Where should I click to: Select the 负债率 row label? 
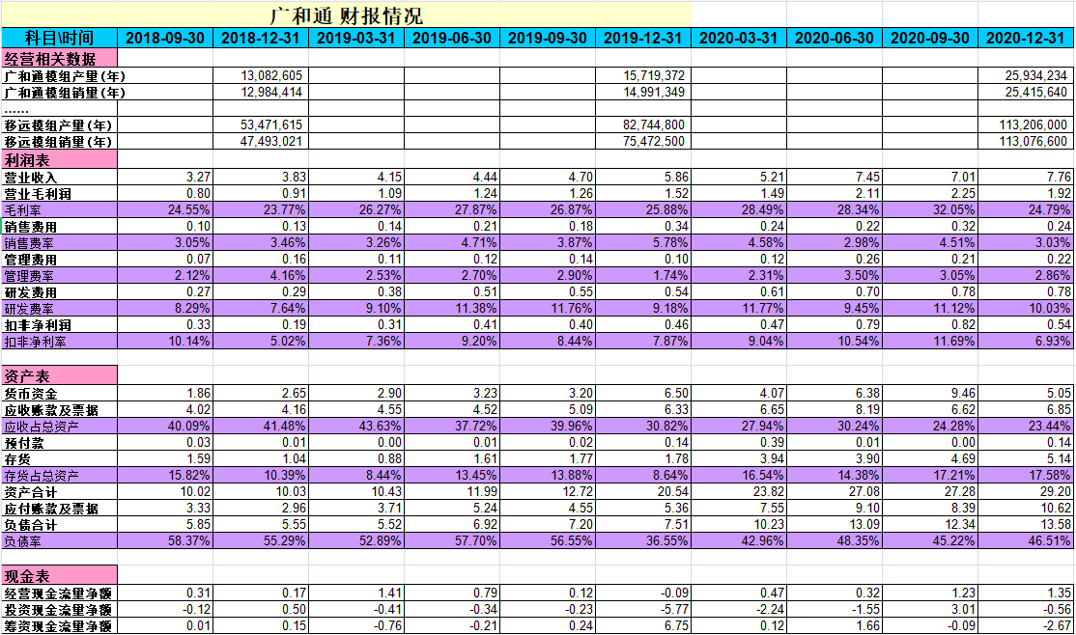[x=60, y=541]
